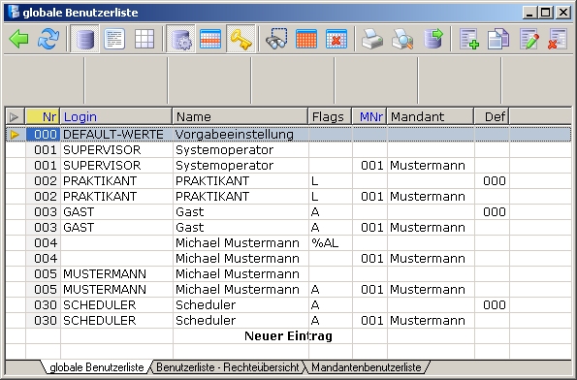Toggle the golden key permissions button
Viewport: 577px width, 380px height.
pyautogui.click(x=240, y=39)
